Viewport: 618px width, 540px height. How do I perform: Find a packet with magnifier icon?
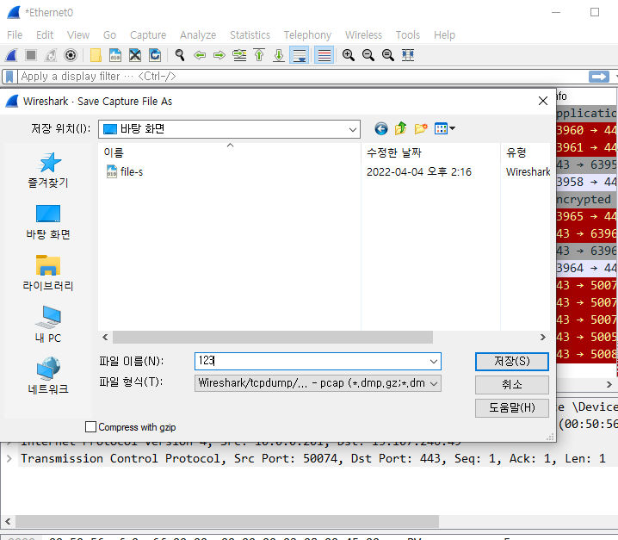pyautogui.click(x=180, y=55)
